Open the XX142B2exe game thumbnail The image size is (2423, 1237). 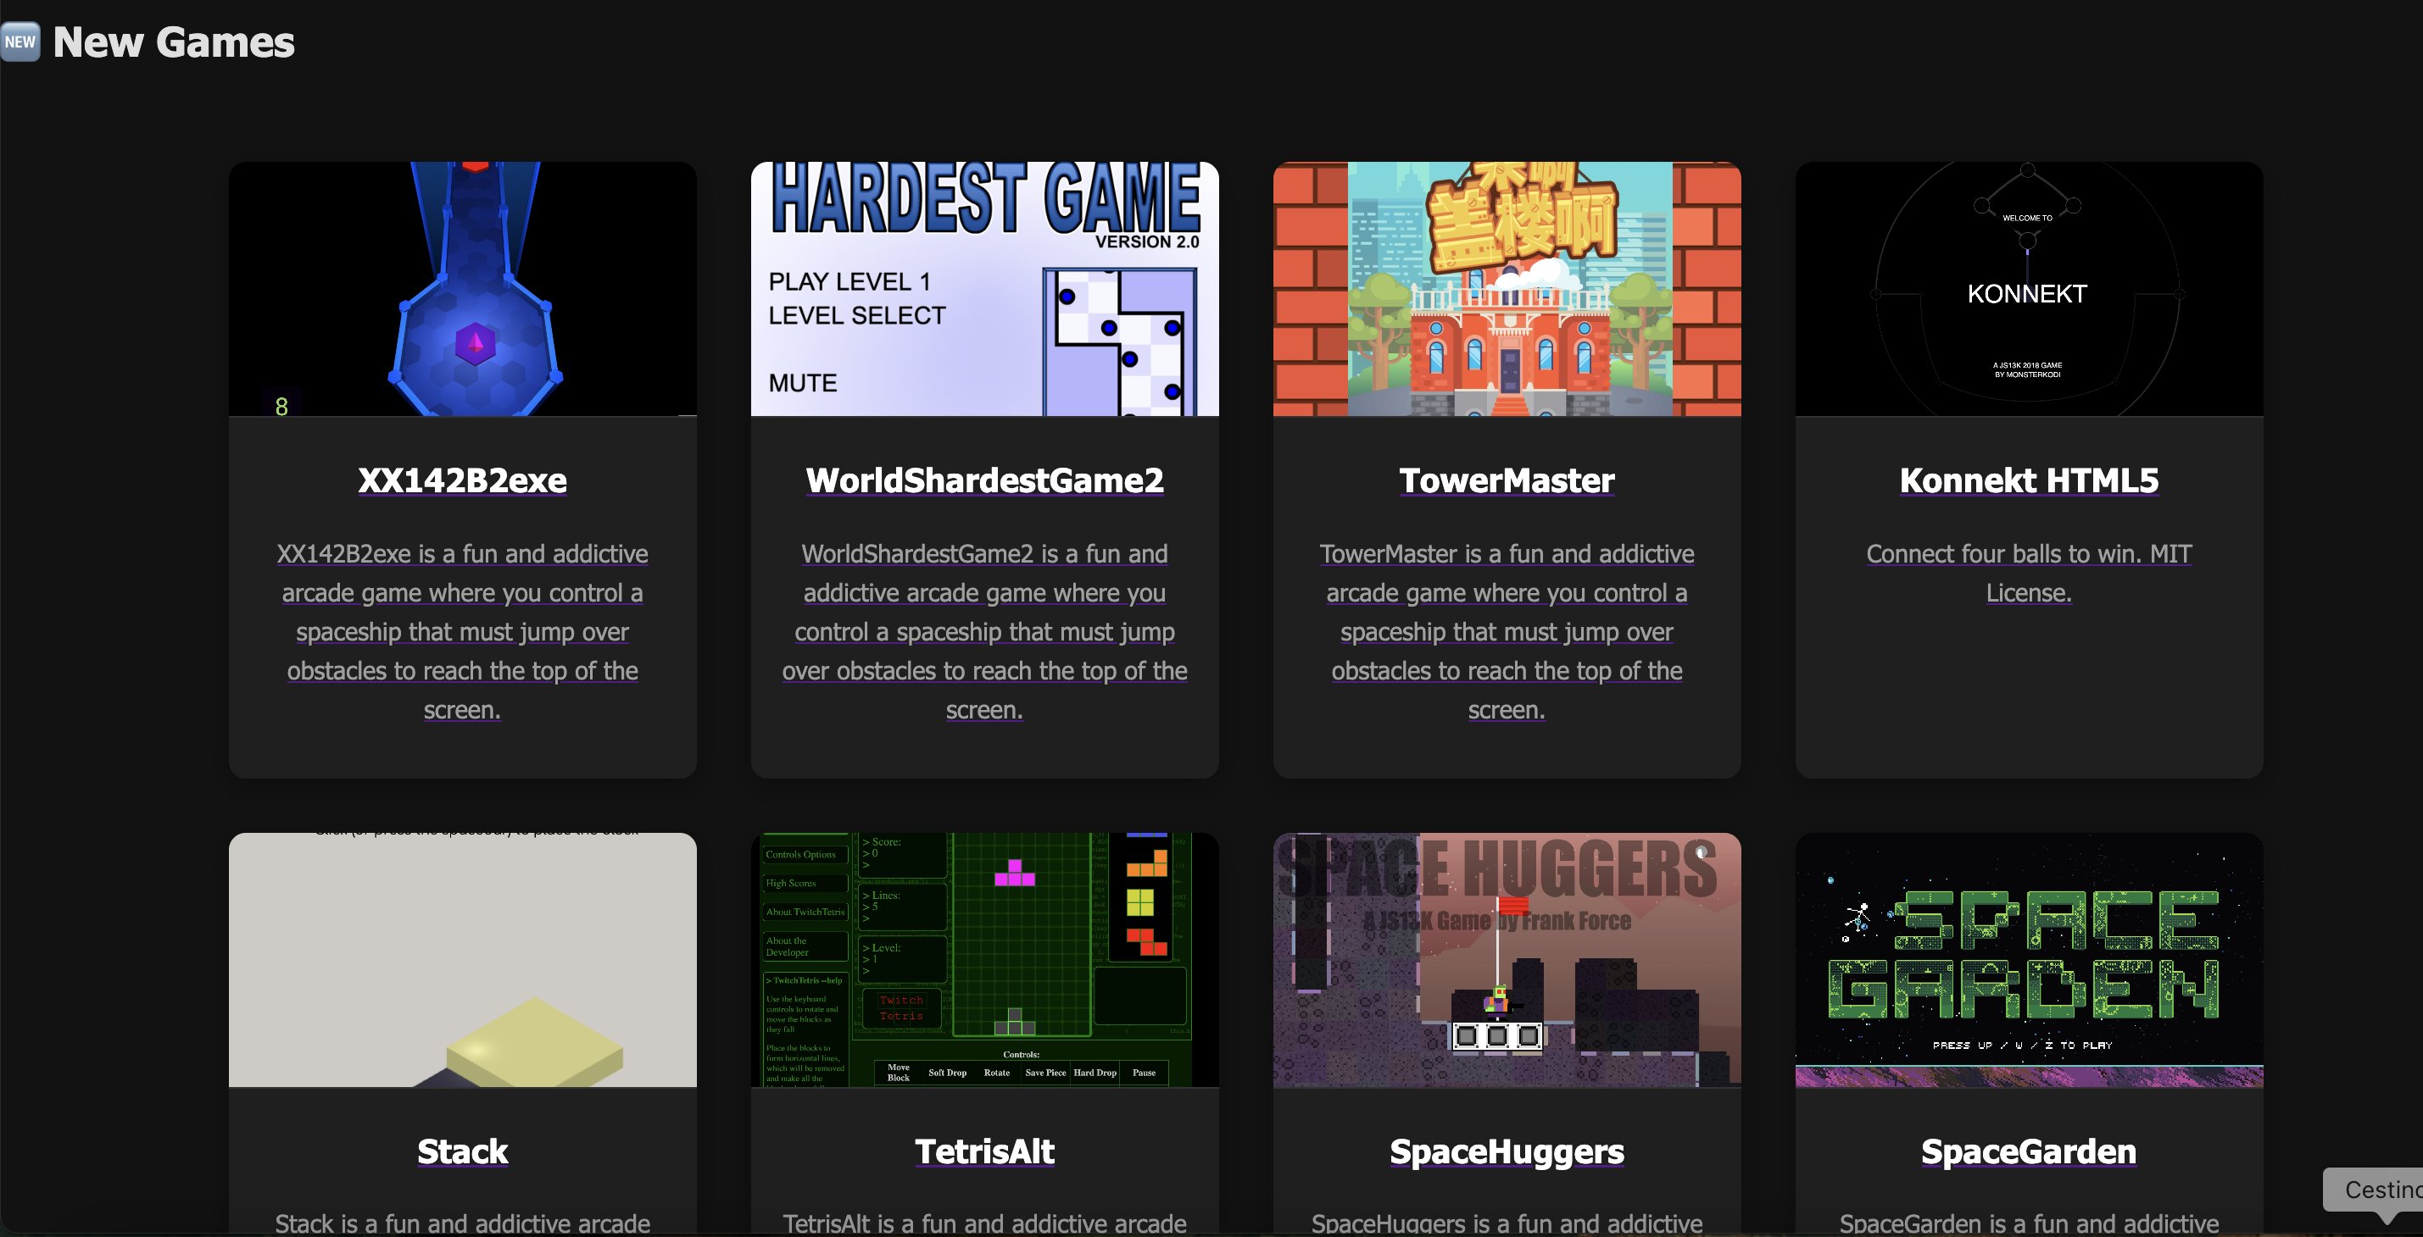[462, 289]
